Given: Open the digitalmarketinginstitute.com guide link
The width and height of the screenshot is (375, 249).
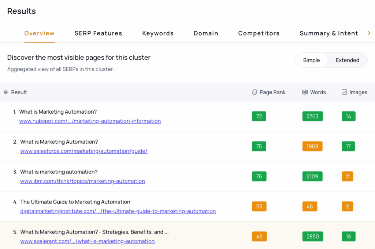Looking at the screenshot, I should coord(118,211).
